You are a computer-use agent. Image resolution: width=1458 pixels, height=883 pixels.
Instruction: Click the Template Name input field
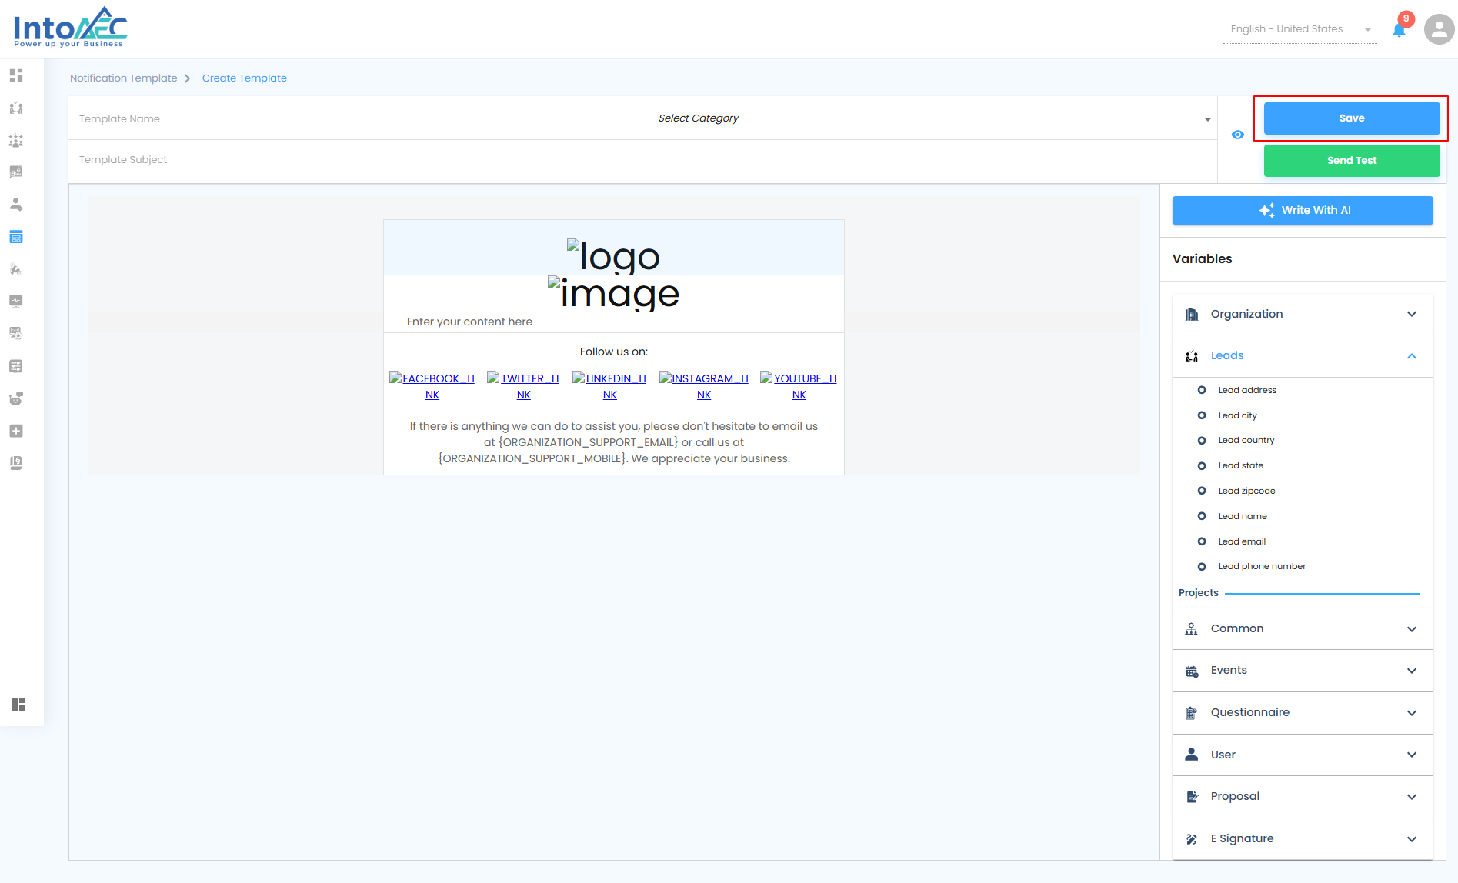[x=355, y=118]
